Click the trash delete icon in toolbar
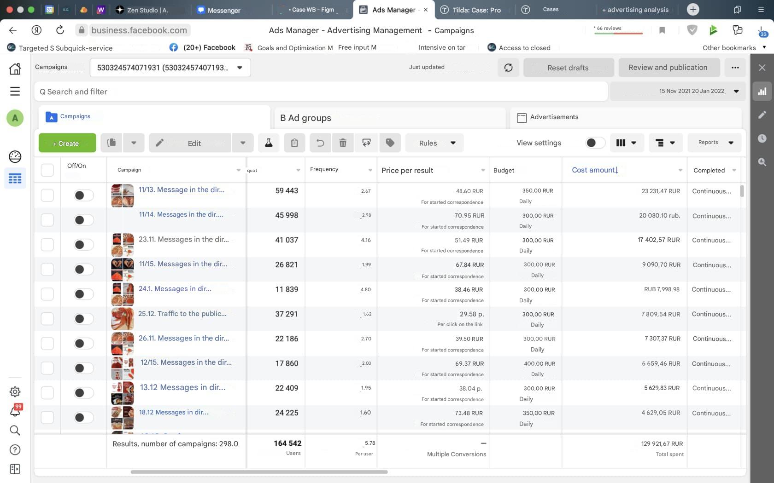The image size is (774, 483). (343, 143)
